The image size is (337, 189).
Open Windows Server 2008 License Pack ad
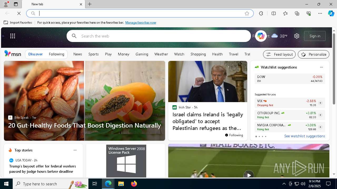coord(126,161)
